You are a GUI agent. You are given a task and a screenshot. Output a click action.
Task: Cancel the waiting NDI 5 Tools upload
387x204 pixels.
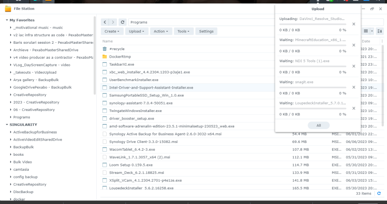354,66
